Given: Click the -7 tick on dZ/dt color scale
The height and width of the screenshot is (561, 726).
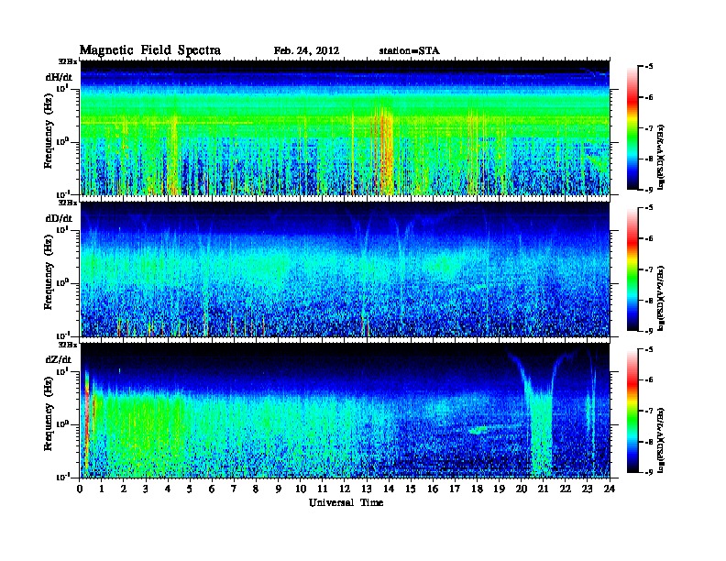Looking at the screenshot, I should pyautogui.click(x=650, y=411).
